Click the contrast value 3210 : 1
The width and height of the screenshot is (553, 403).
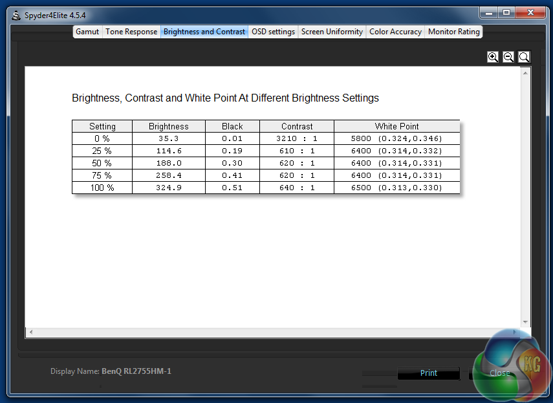pyautogui.click(x=297, y=138)
